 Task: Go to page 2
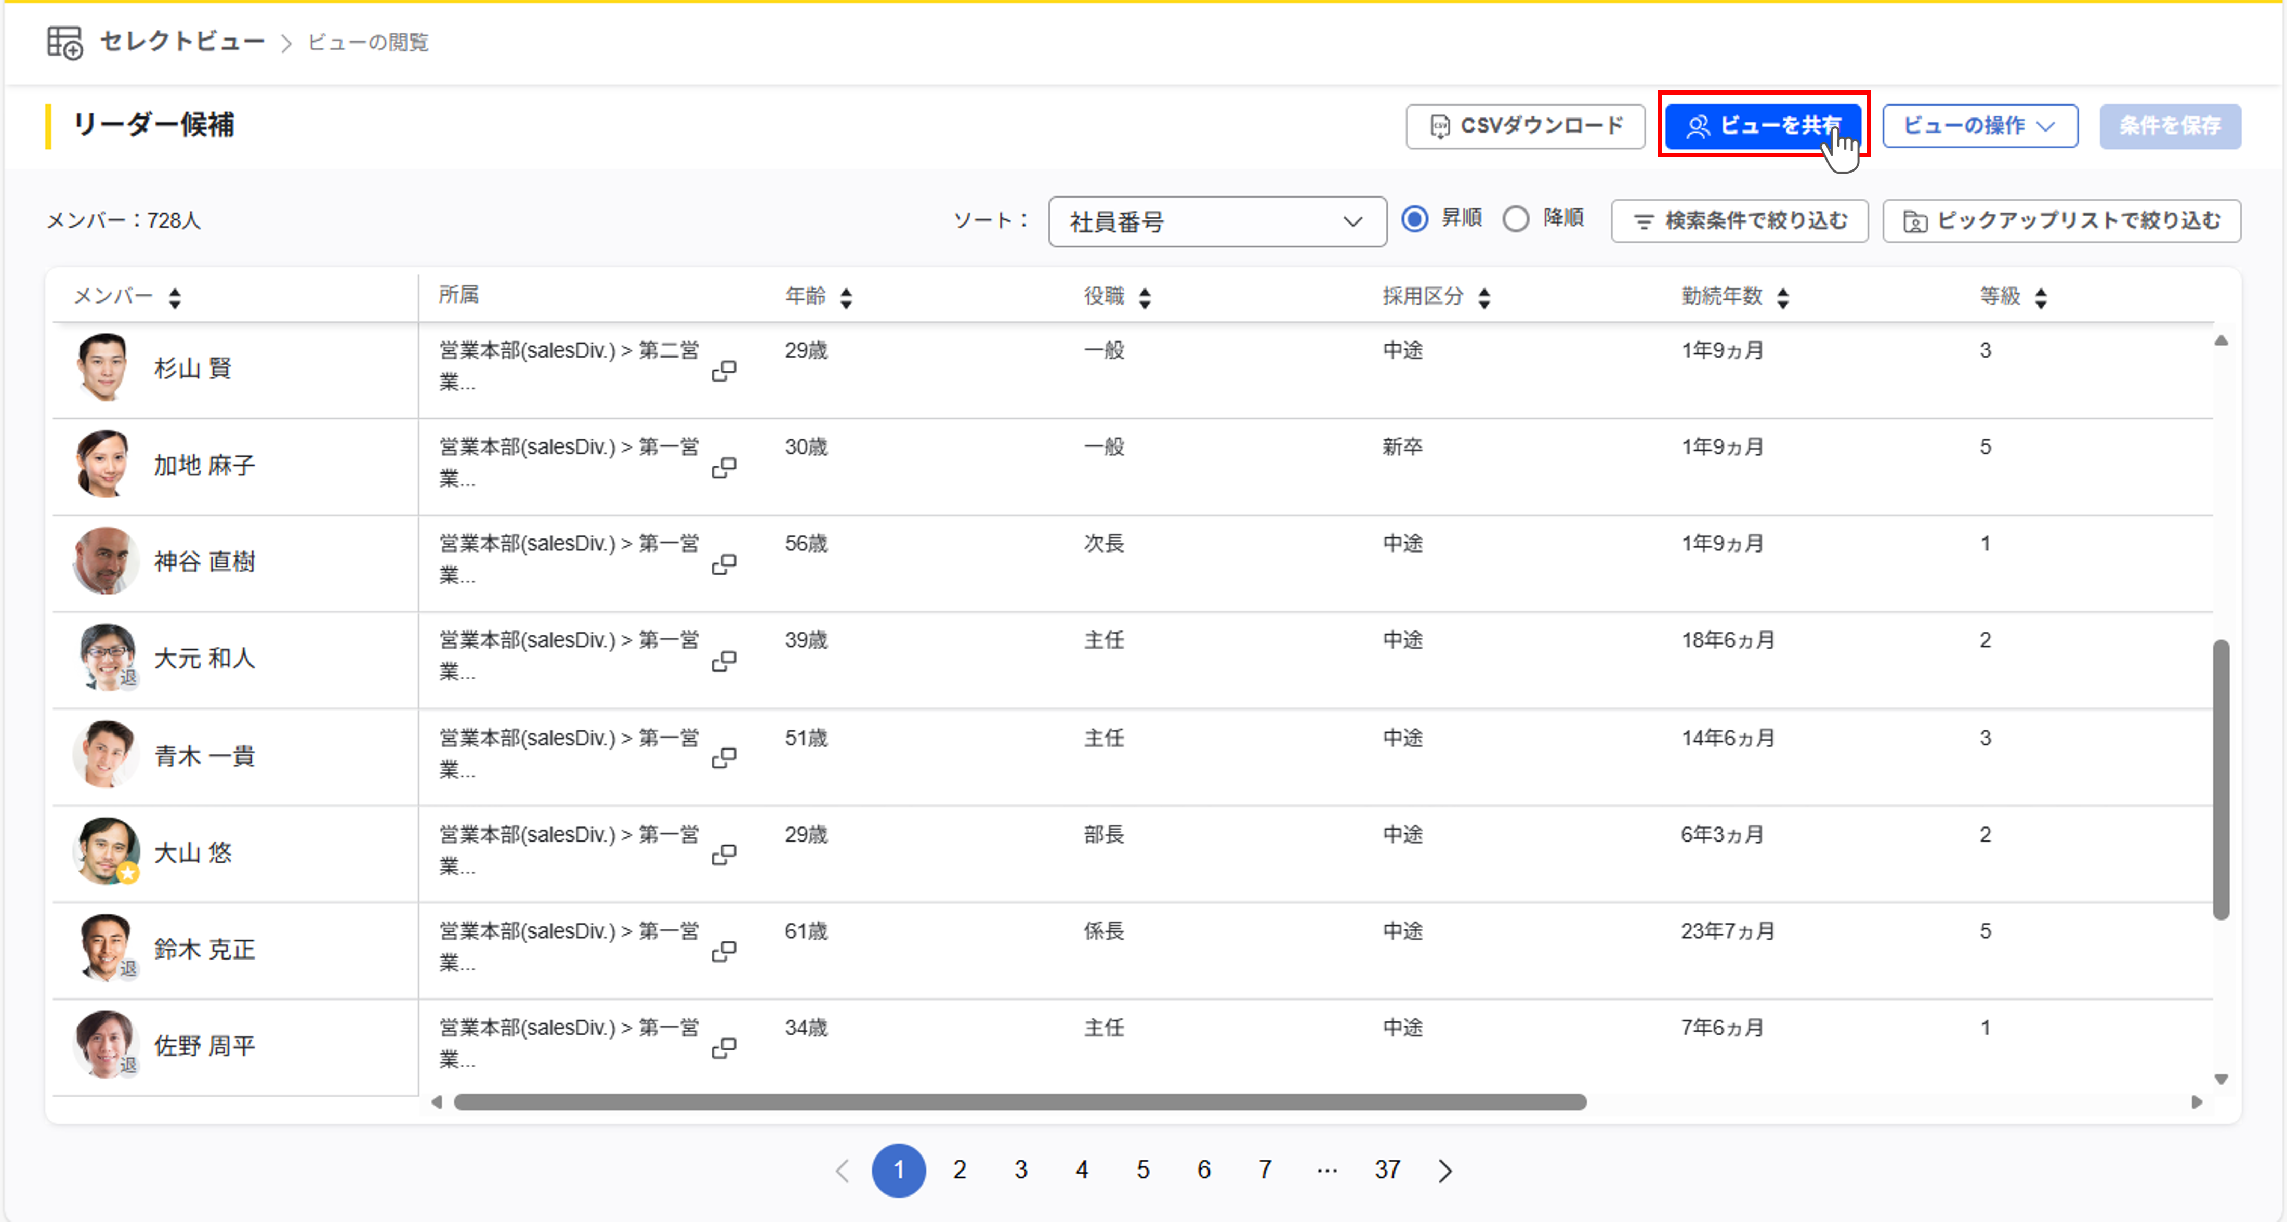pos(960,1171)
